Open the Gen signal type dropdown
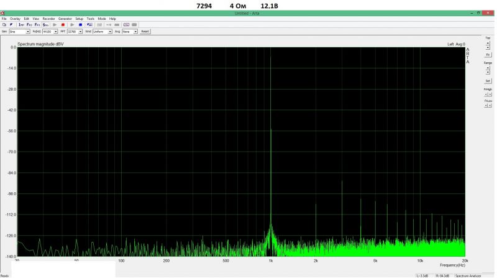The height and width of the screenshot is (278, 497). (27, 31)
